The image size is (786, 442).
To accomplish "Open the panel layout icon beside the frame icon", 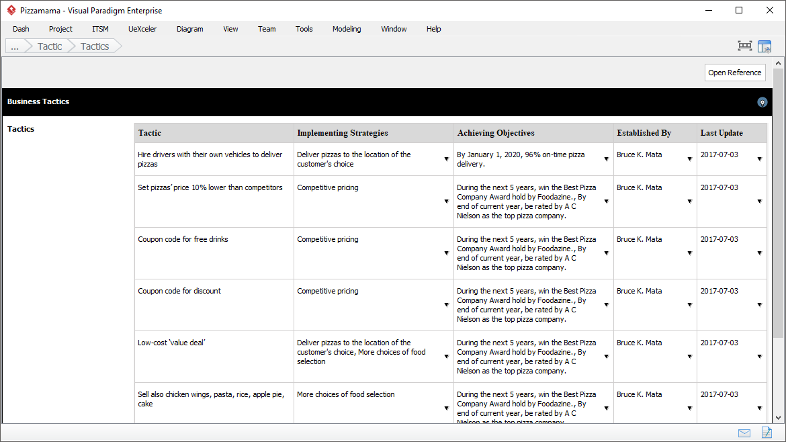I will click(765, 46).
